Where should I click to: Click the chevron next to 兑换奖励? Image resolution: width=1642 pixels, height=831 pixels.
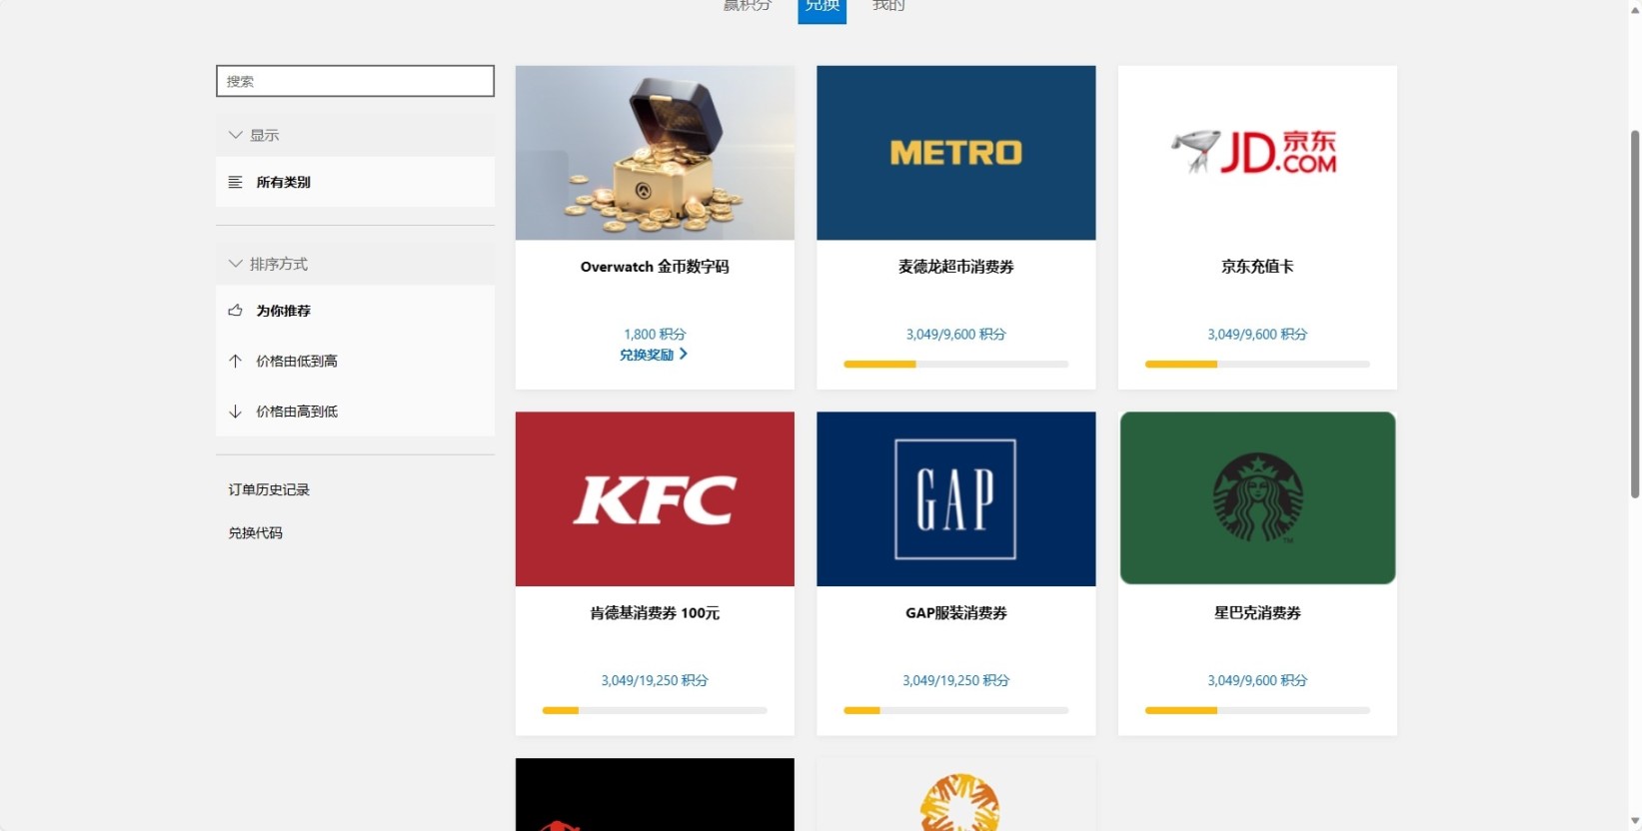(684, 355)
